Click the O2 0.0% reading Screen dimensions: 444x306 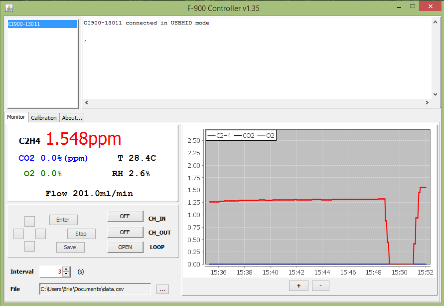click(43, 173)
